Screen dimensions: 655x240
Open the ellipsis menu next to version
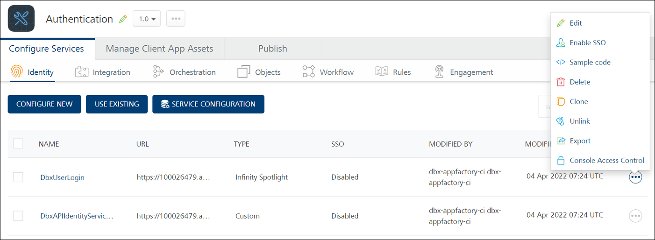tap(176, 19)
